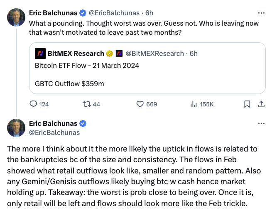Image resolution: width=272 pixels, height=214 pixels.
Task: Like the tweet via heart icon
Action: point(140,104)
